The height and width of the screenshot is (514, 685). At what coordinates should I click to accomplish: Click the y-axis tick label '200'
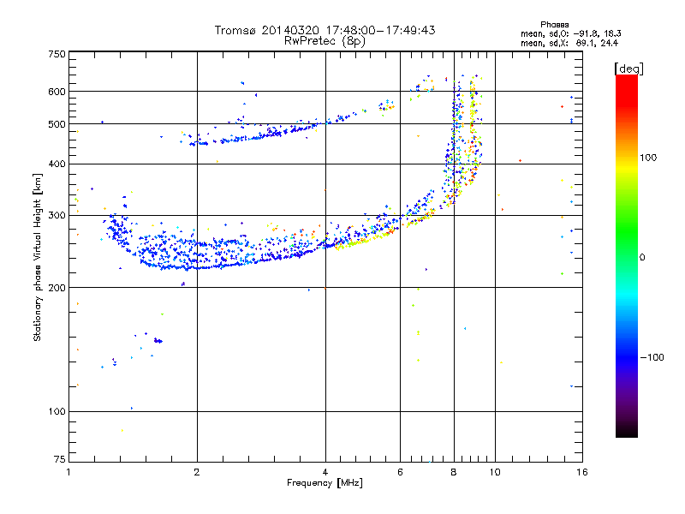point(57,288)
